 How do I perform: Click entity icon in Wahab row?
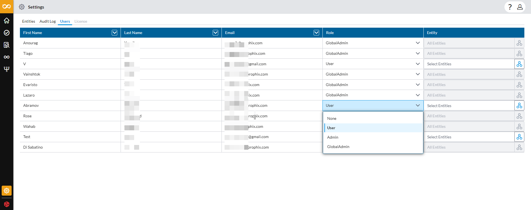click(x=519, y=126)
